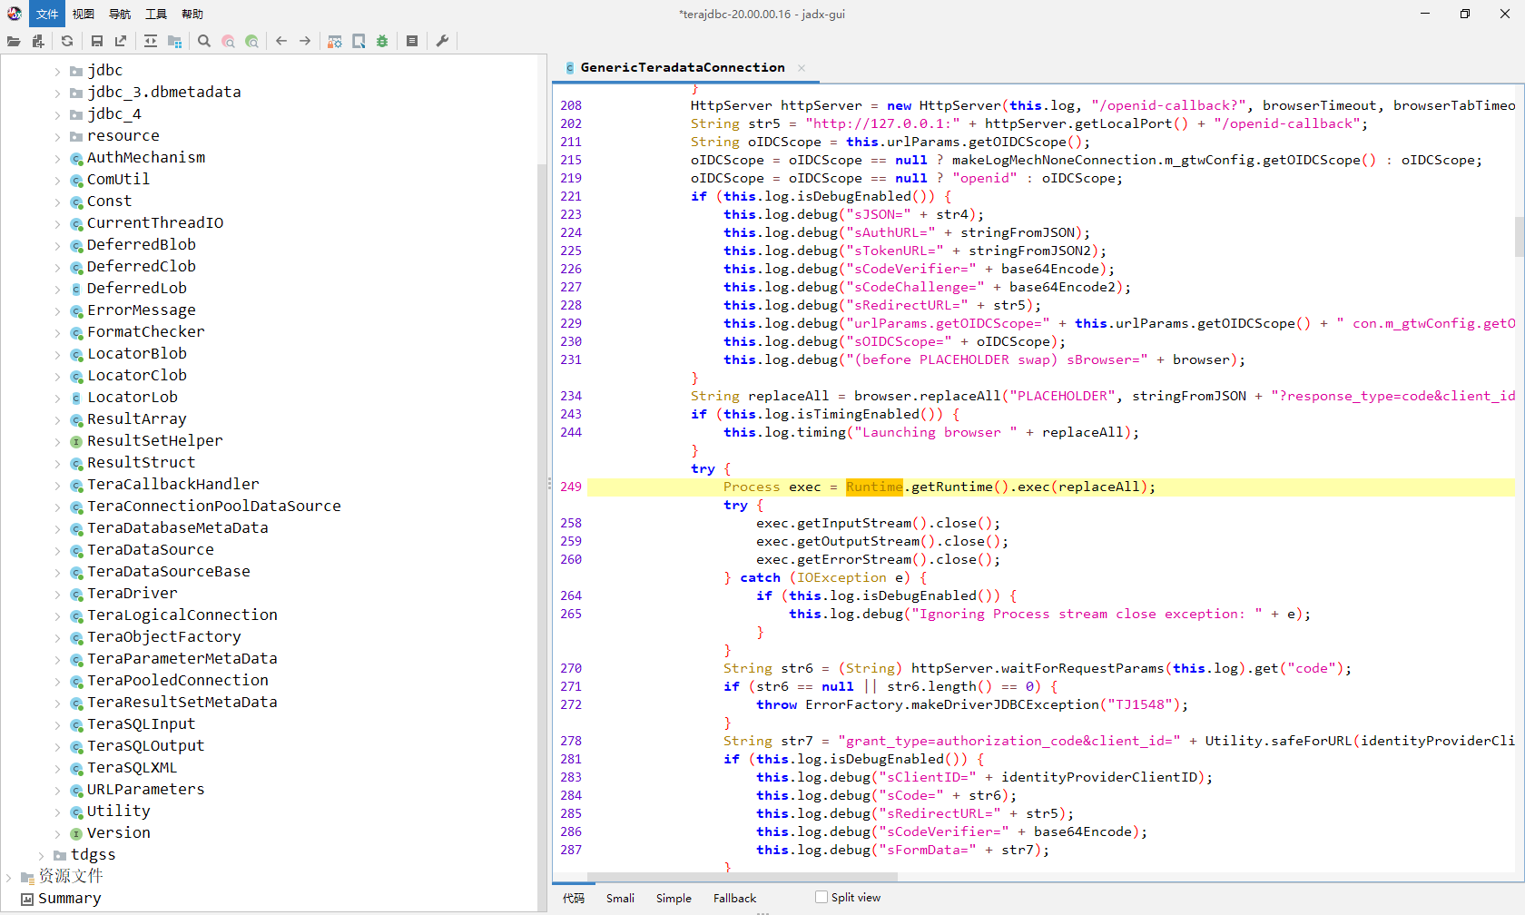Expand the TeraDriver class node
Image resolution: width=1525 pixels, height=915 pixels.
57,594
